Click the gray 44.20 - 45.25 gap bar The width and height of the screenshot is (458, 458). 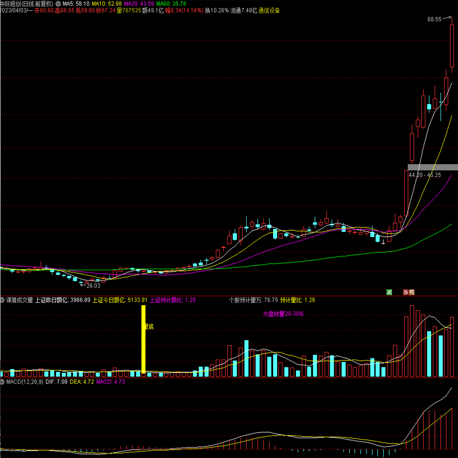click(432, 167)
